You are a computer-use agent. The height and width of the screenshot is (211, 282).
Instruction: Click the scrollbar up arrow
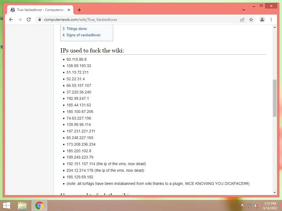coord(275,27)
